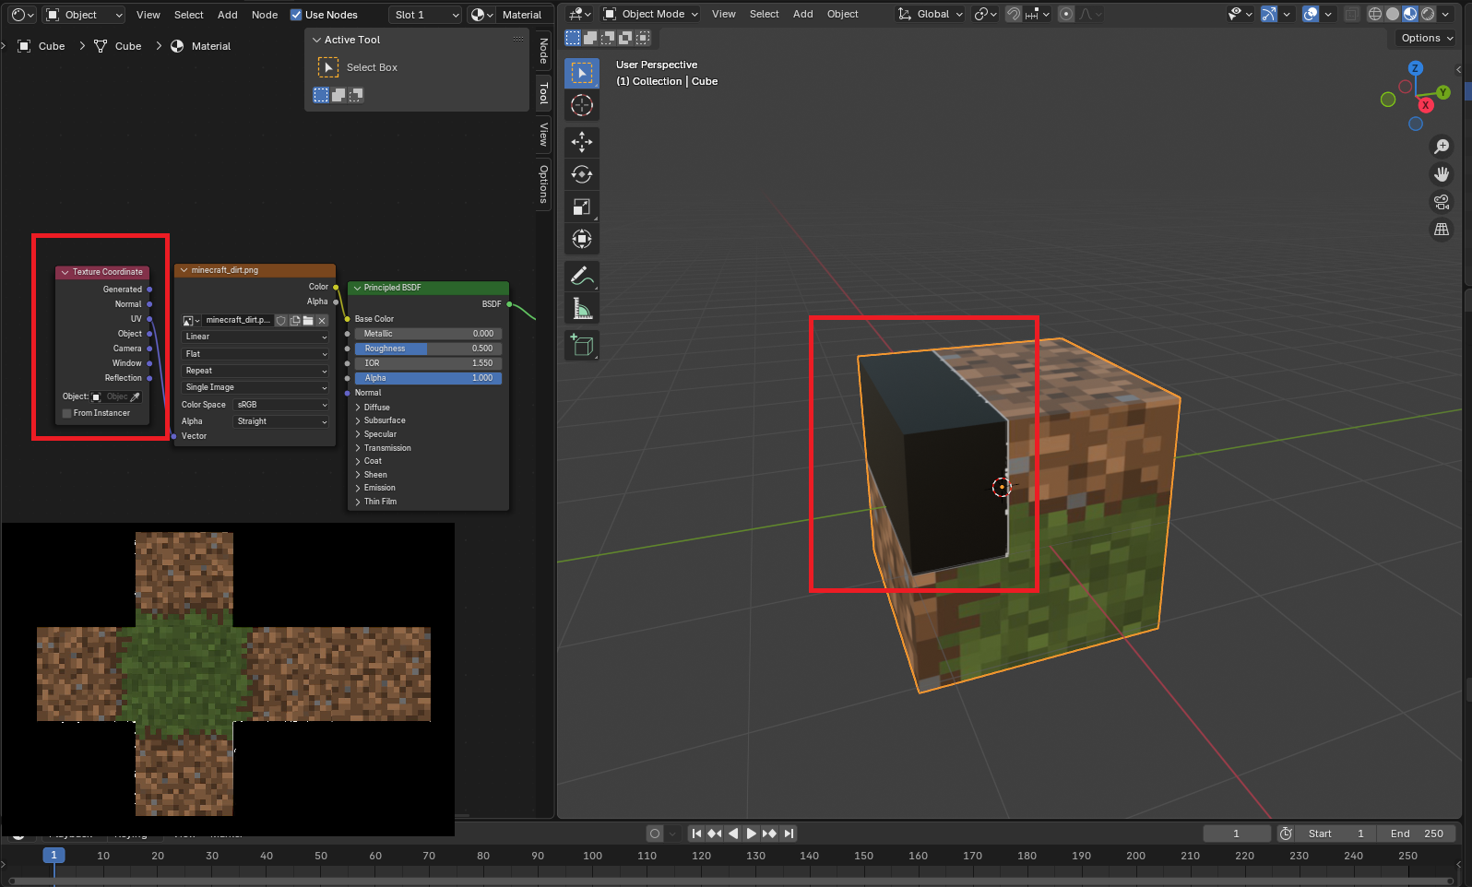Toggle X-ray mode button
1472x887 pixels.
pyautogui.click(x=1351, y=14)
